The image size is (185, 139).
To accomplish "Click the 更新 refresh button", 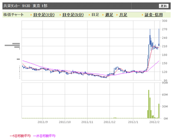I will [163, 6].
